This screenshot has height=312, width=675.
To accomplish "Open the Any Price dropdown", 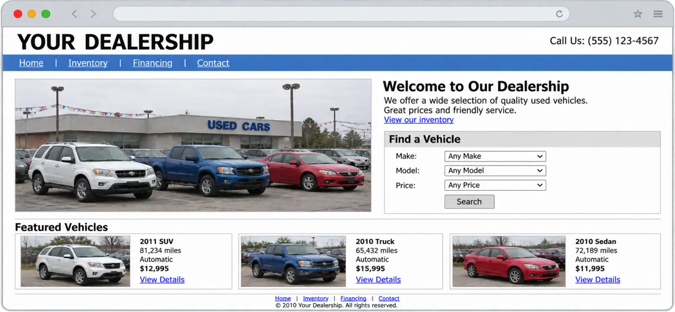I will click(495, 185).
